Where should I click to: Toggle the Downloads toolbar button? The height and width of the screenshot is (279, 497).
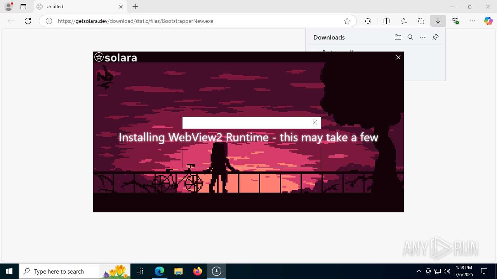(x=438, y=21)
